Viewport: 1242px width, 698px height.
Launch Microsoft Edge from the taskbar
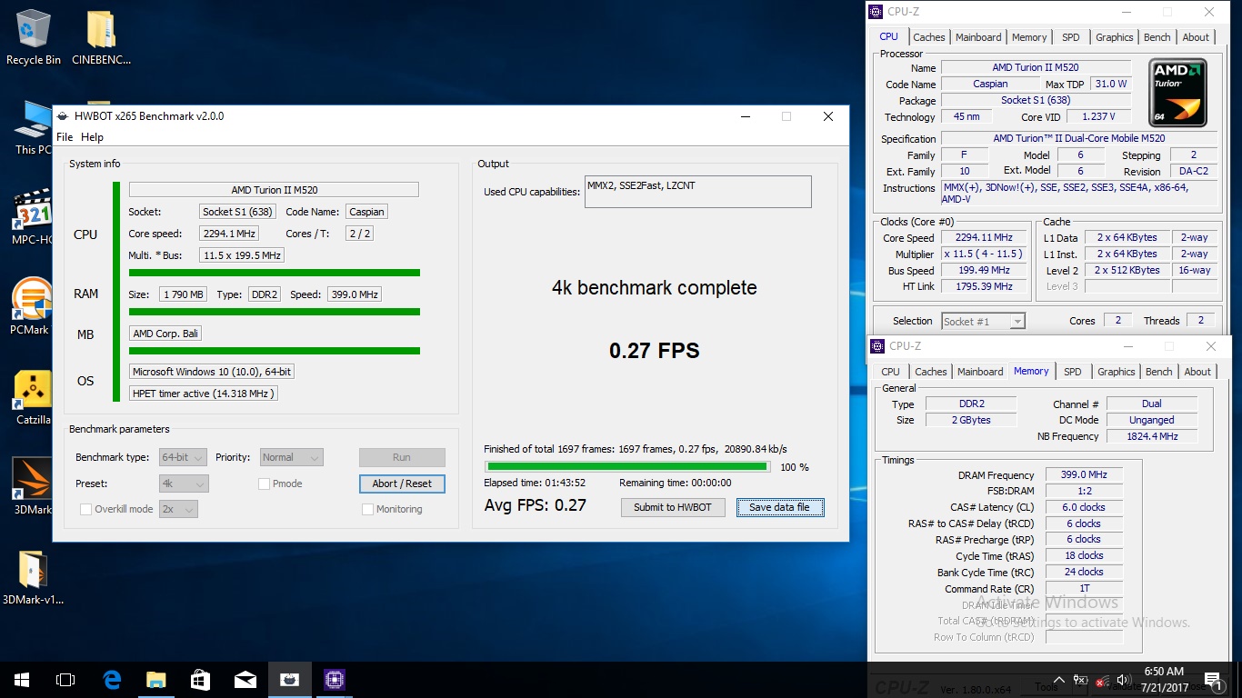(x=113, y=680)
